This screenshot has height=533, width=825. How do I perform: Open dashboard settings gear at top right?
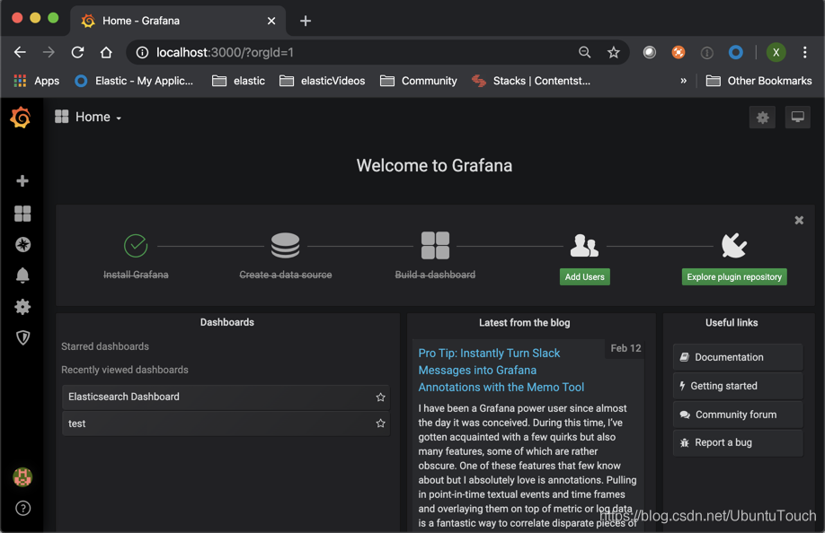coord(762,118)
